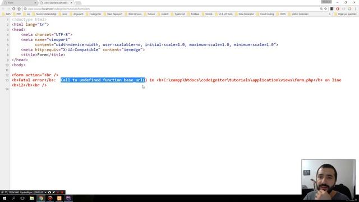Go to the browser home page icon

click(19, 9)
